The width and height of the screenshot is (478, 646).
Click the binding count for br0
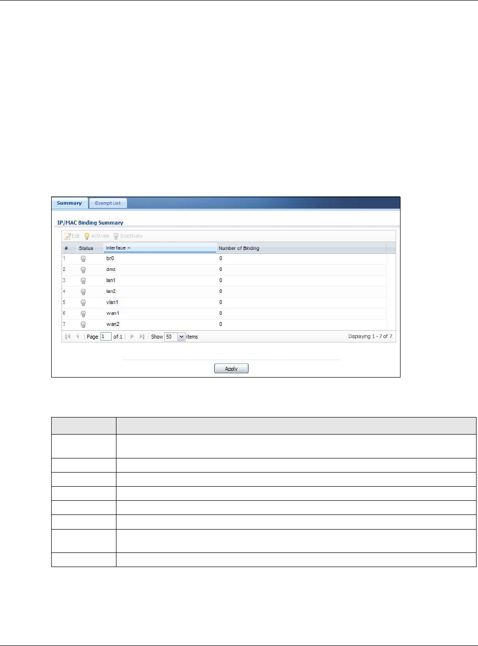click(221, 259)
